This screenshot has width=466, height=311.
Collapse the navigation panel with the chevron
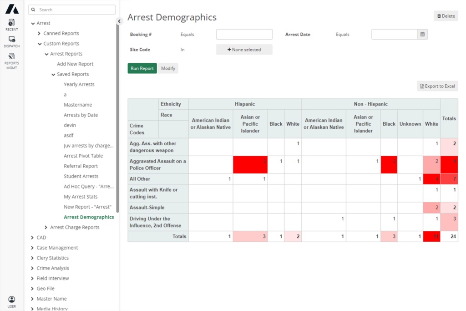click(119, 20)
